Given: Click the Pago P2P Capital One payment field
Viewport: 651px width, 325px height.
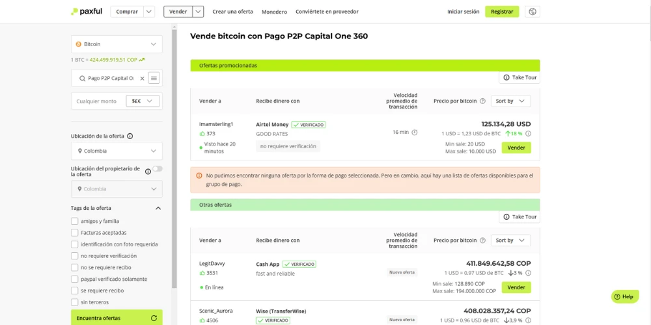Looking at the screenshot, I should [x=111, y=78].
